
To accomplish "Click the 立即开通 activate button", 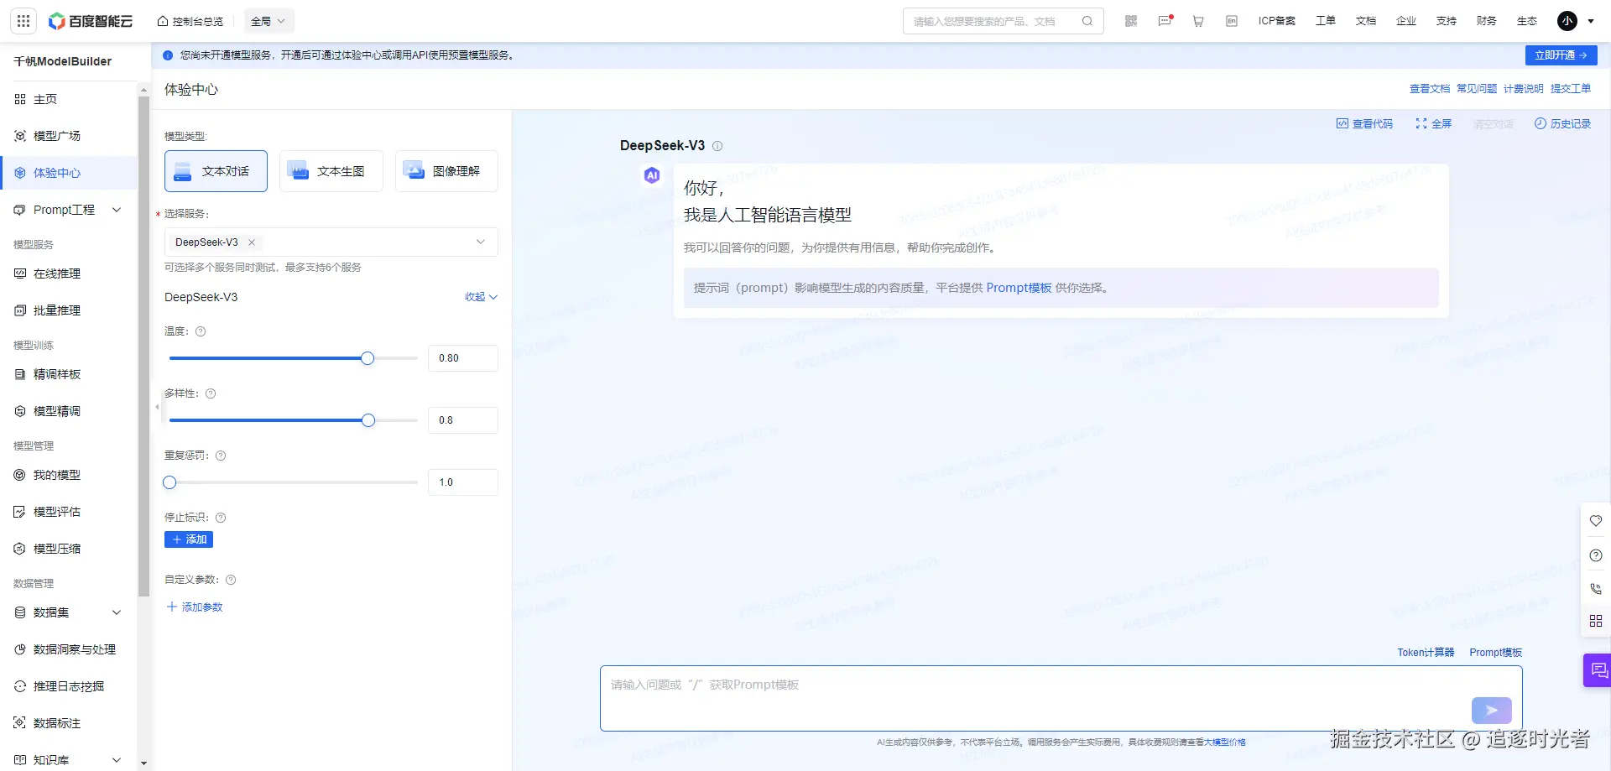I will (x=1561, y=55).
